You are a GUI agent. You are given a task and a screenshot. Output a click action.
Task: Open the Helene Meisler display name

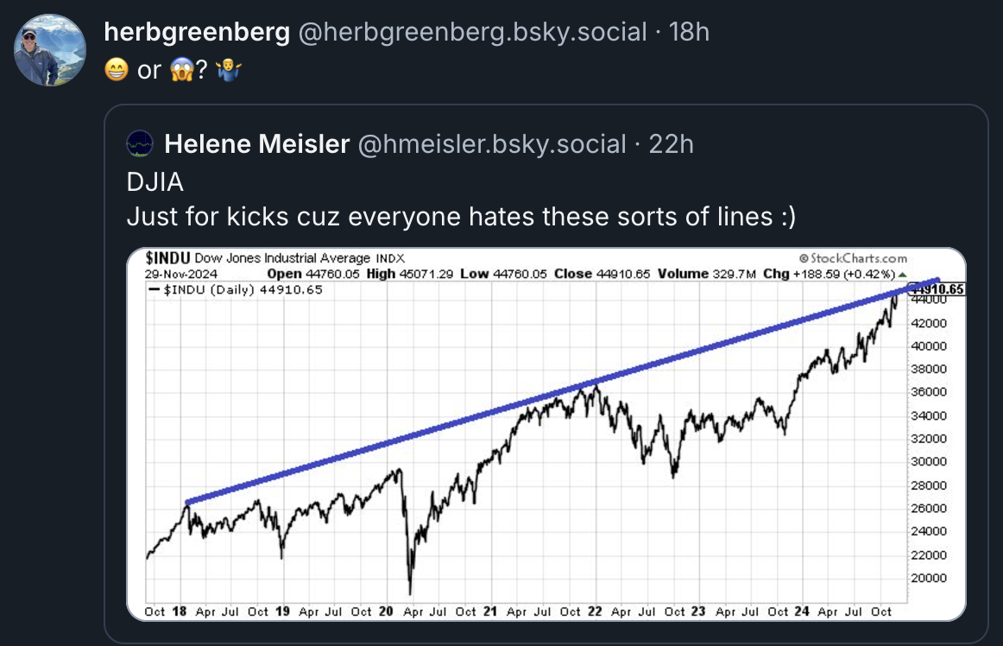pos(257,144)
